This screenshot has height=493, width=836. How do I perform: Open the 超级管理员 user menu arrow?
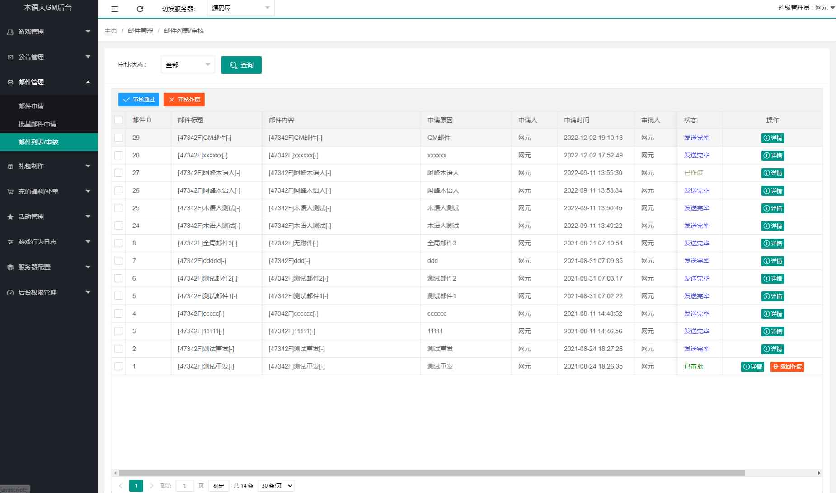(x=832, y=8)
